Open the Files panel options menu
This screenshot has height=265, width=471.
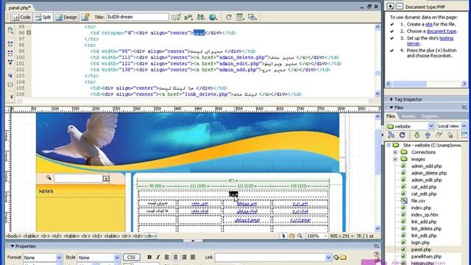pos(464,107)
